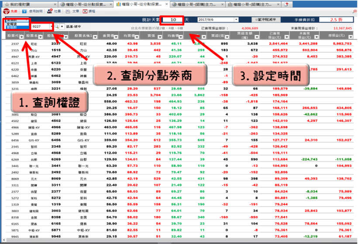The height and width of the screenshot is (244, 358).
Task: Click the broker code field containing 9227
Action: (x=41, y=27)
